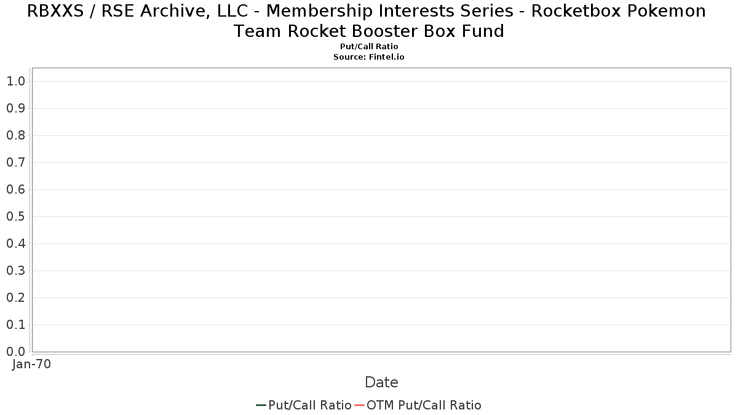The height and width of the screenshot is (415, 738).
Task: Click the 0.9 y-axis tick label
Action: tap(15, 108)
